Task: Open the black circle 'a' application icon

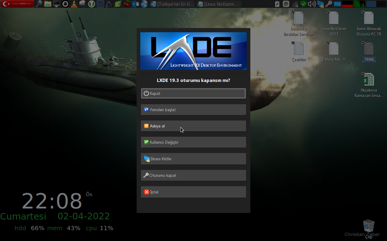Action: pyautogui.click(x=65, y=4)
